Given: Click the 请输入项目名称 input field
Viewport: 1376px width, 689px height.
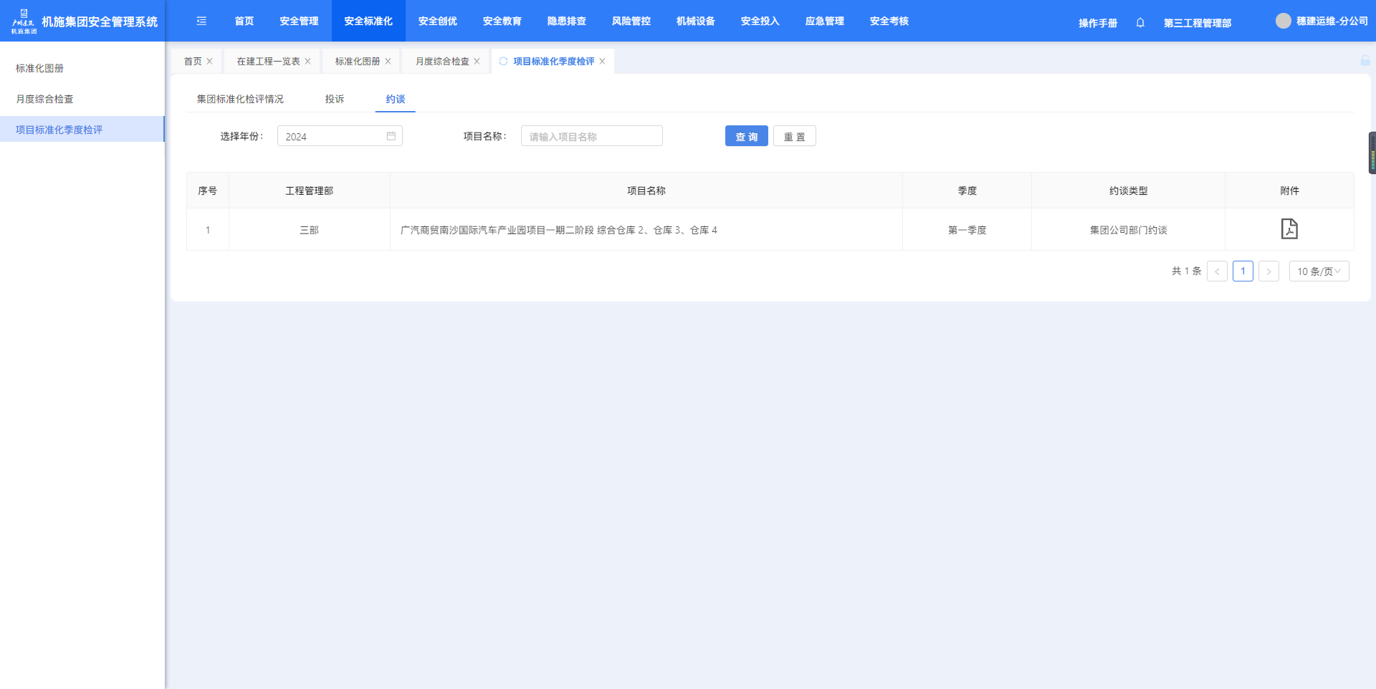Looking at the screenshot, I should 591,136.
